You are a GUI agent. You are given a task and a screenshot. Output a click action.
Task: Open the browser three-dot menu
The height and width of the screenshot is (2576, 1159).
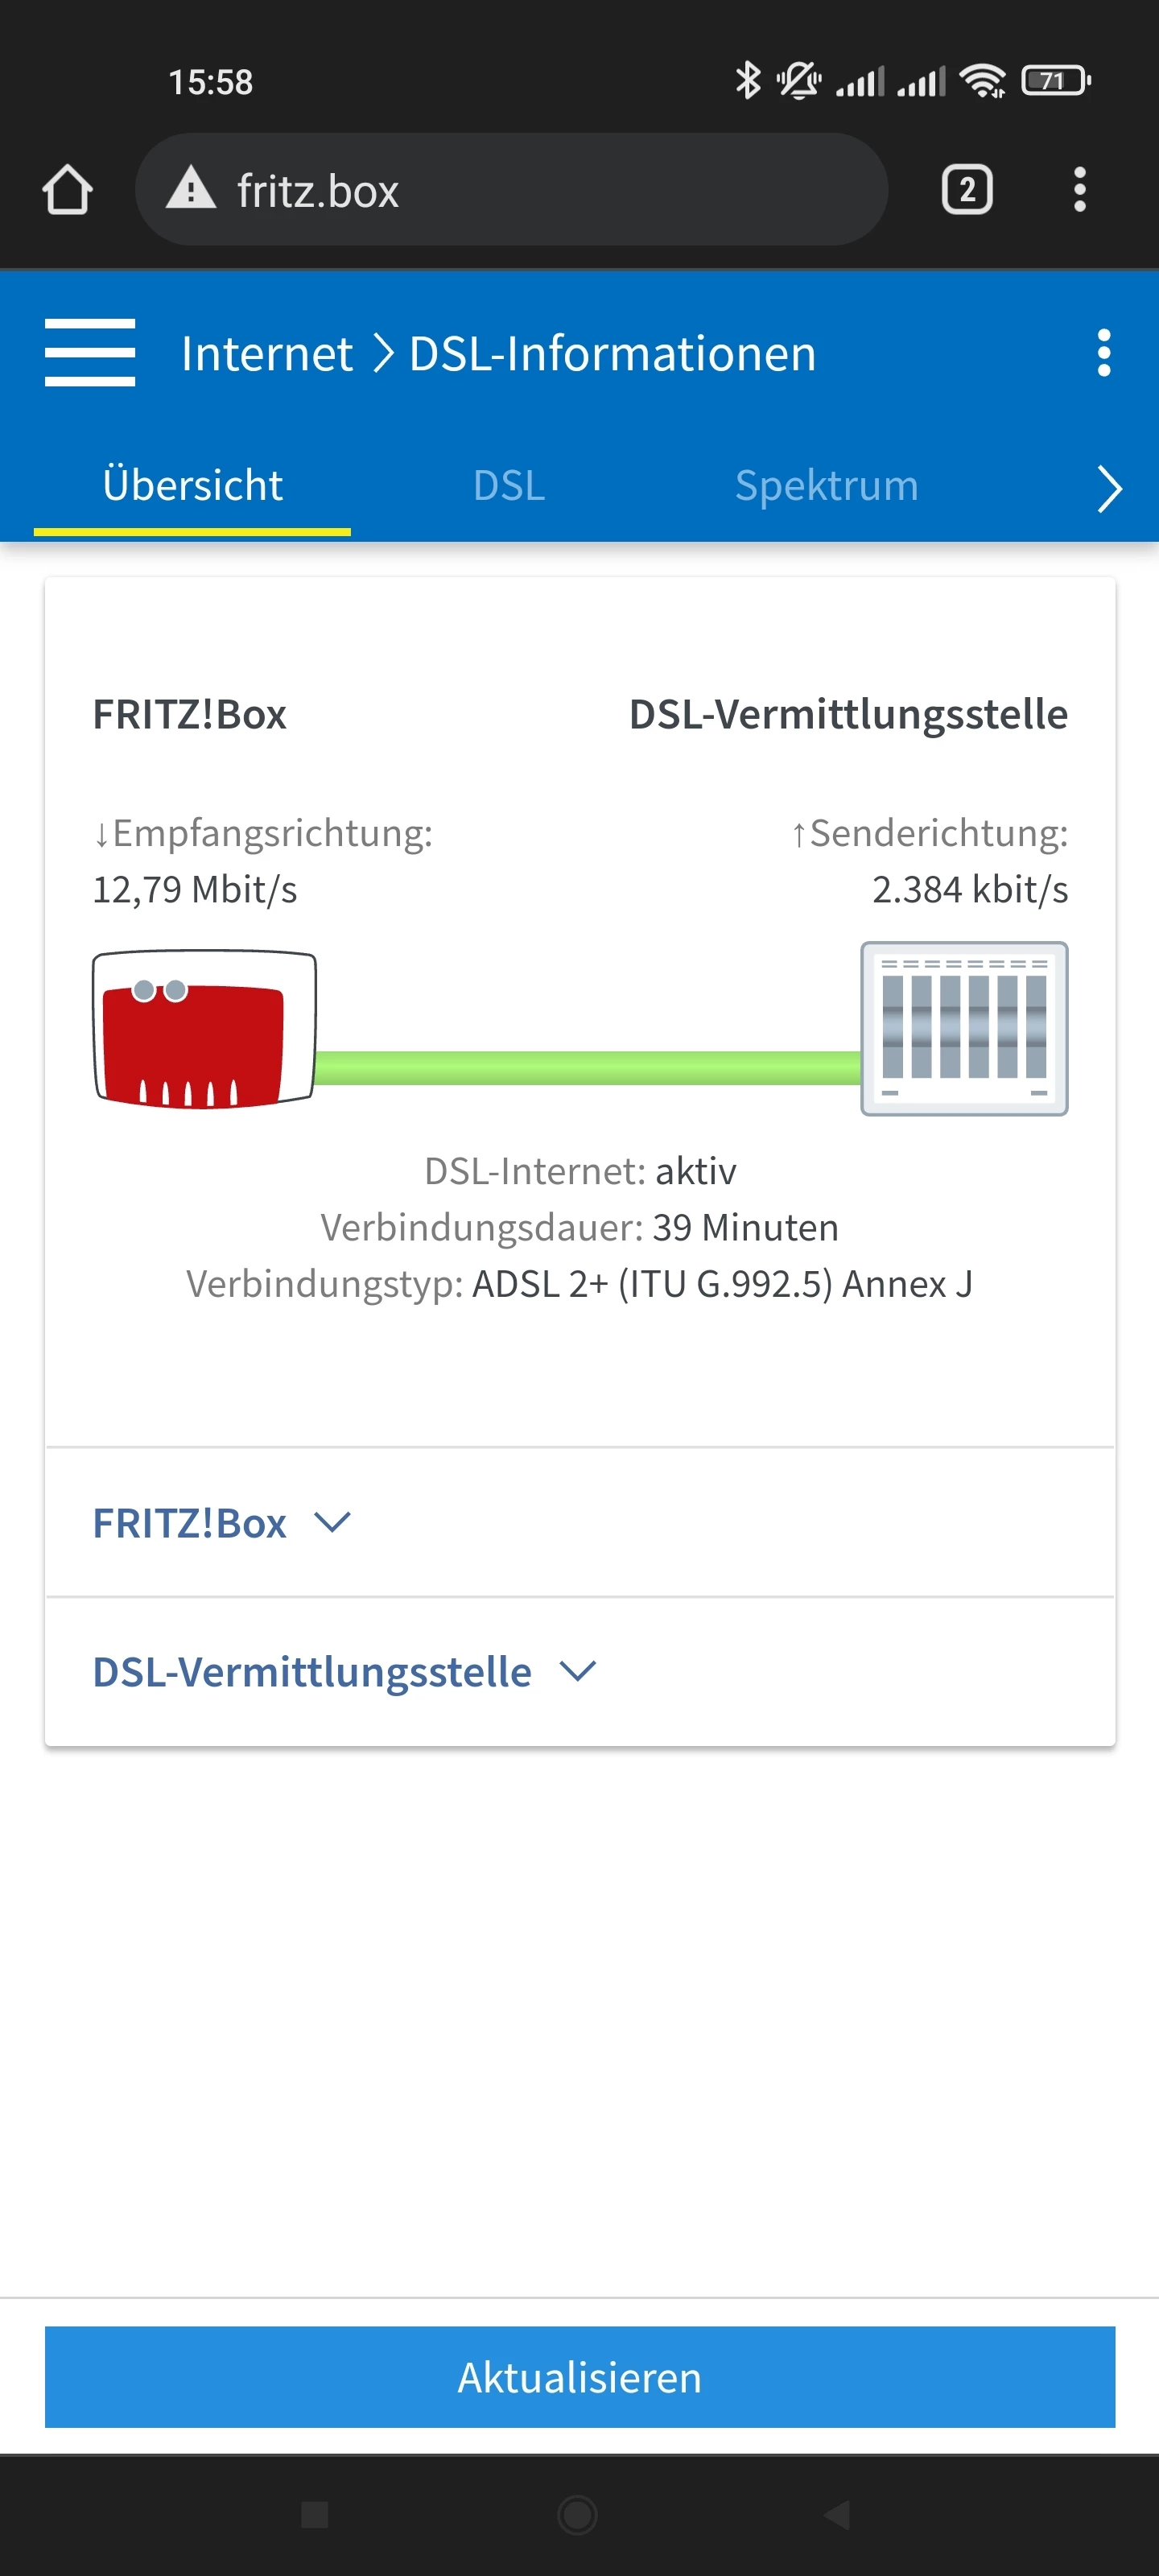pyautogui.click(x=1079, y=190)
